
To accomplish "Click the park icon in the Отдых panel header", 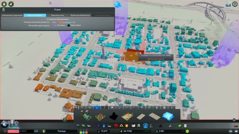I will pos(3,10).
